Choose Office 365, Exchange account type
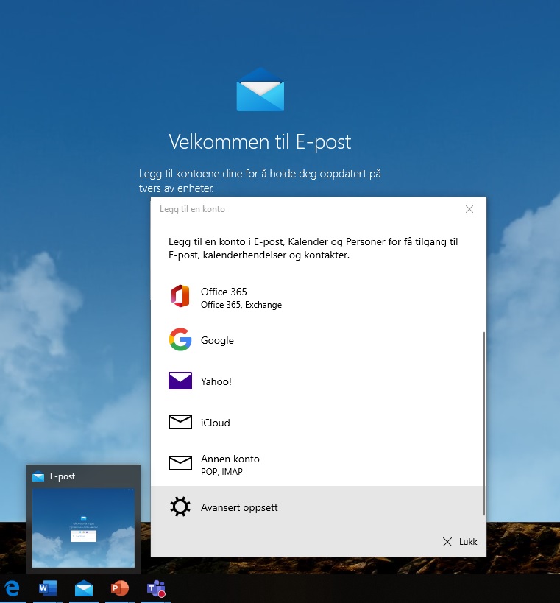Image resolution: width=560 pixels, height=603 pixels. [241, 298]
